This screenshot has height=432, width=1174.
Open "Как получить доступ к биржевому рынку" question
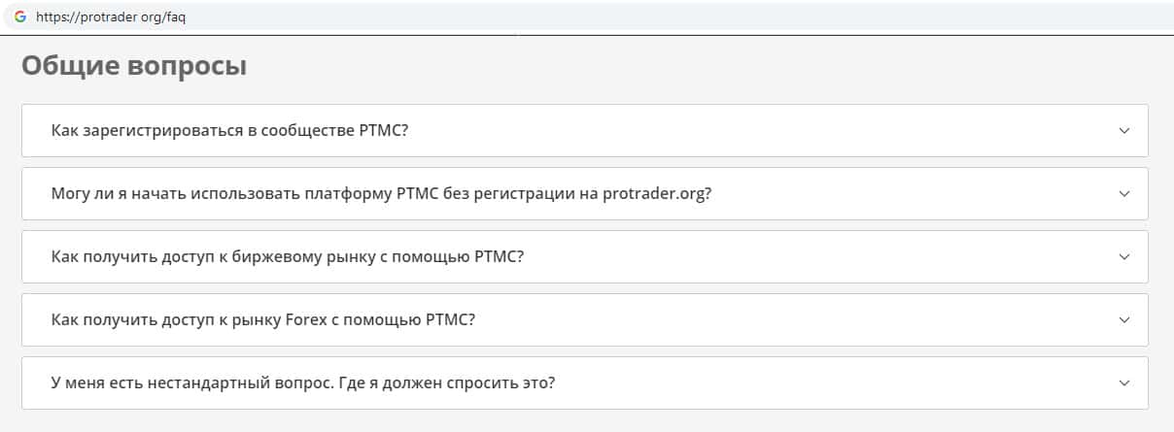coord(288,256)
